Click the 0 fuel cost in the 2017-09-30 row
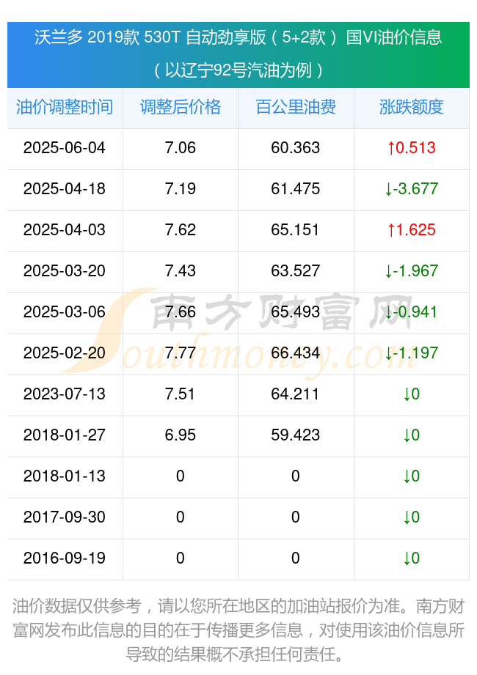The height and width of the screenshot is (675, 477). 296,517
